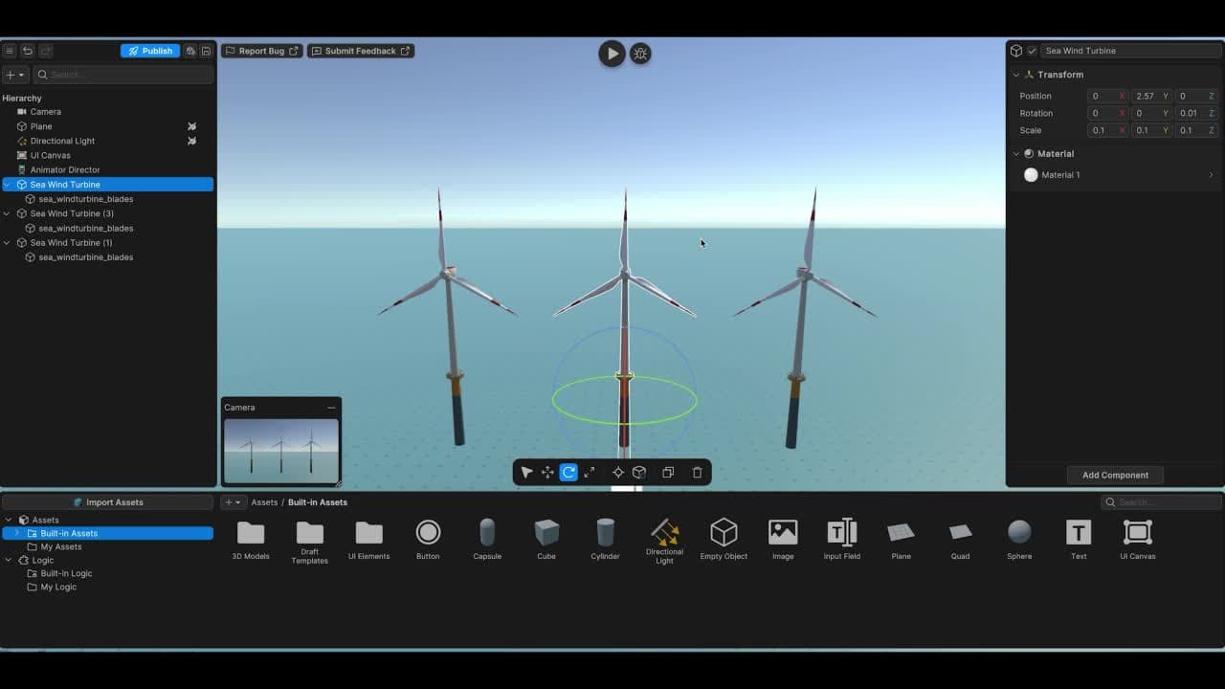Collapse the Transform section
This screenshot has width=1225, height=689.
[1016, 74]
